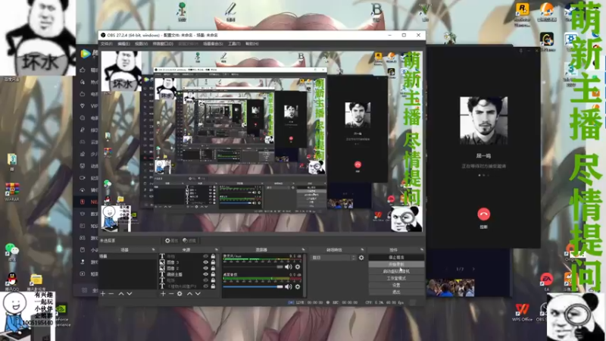Mute the 麦克风/Aux speaker icon
This screenshot has height=341, width=606.
point(289,267)
